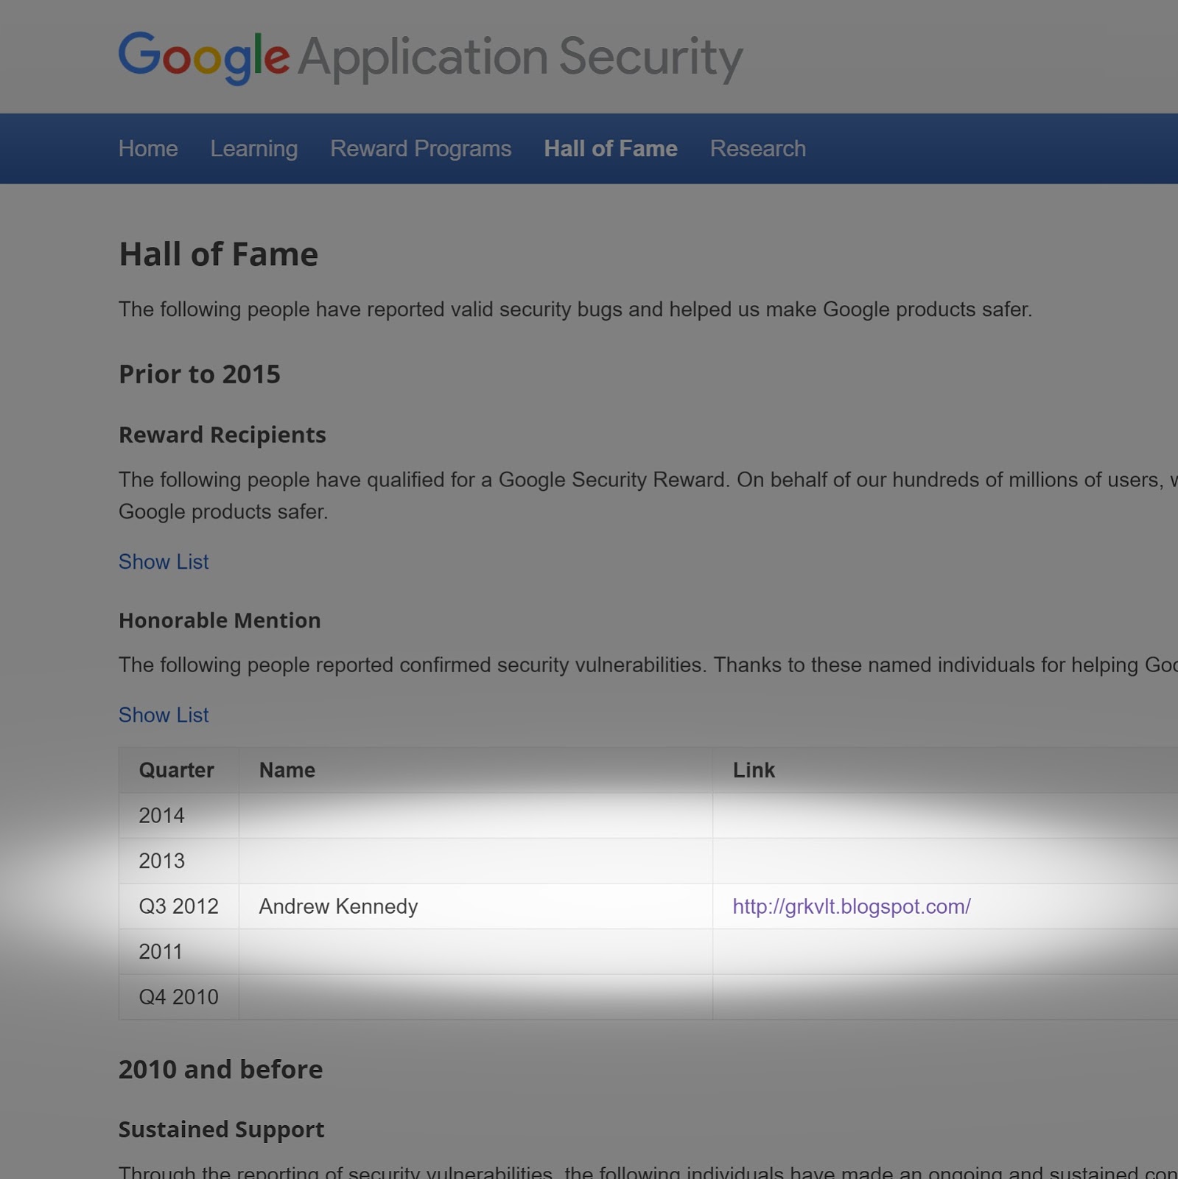Viewport: 1178px width, 1179px height.
Task: Click the Sustained Support subheading
Action: [x=222, y=1130]
